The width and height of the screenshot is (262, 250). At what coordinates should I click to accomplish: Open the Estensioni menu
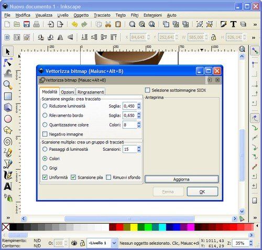tap(152, 15)
